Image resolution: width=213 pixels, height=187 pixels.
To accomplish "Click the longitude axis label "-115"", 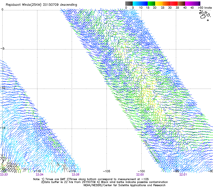I will click(37, 171).
